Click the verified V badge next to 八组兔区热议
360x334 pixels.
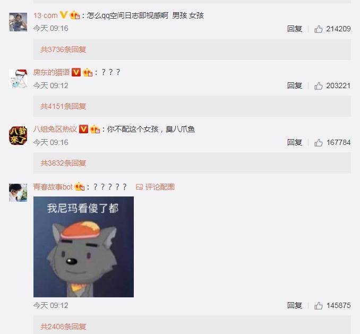83,129
